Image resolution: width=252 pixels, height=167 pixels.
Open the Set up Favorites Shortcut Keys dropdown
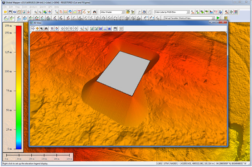pos(189,18)
